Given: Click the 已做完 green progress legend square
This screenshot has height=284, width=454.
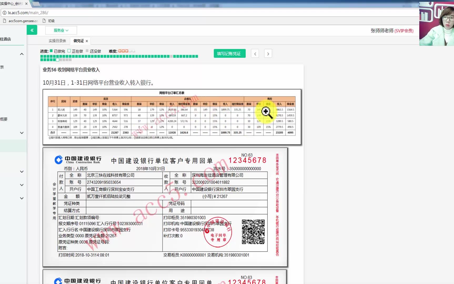Looking at the screenshot, I should click(x=51, y=51).
